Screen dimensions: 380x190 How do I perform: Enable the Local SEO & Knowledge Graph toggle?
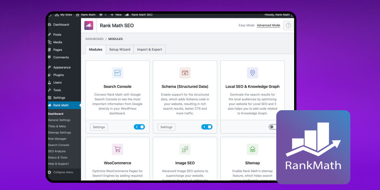pos(272,127)
